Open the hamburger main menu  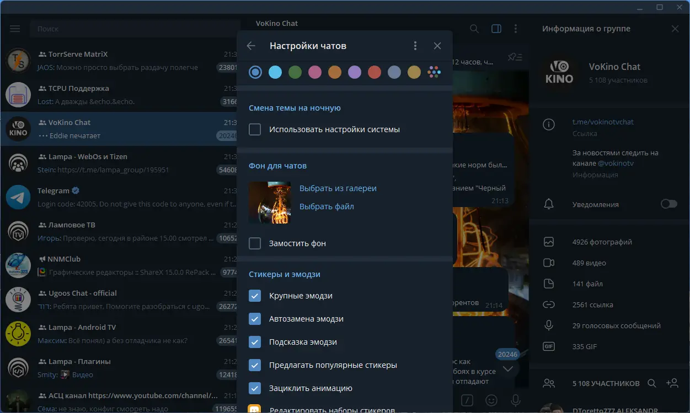tap(15, 29)
